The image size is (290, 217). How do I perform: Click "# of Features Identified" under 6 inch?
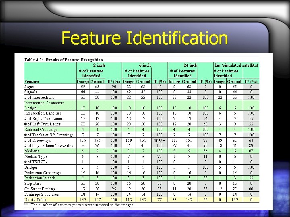137,73
